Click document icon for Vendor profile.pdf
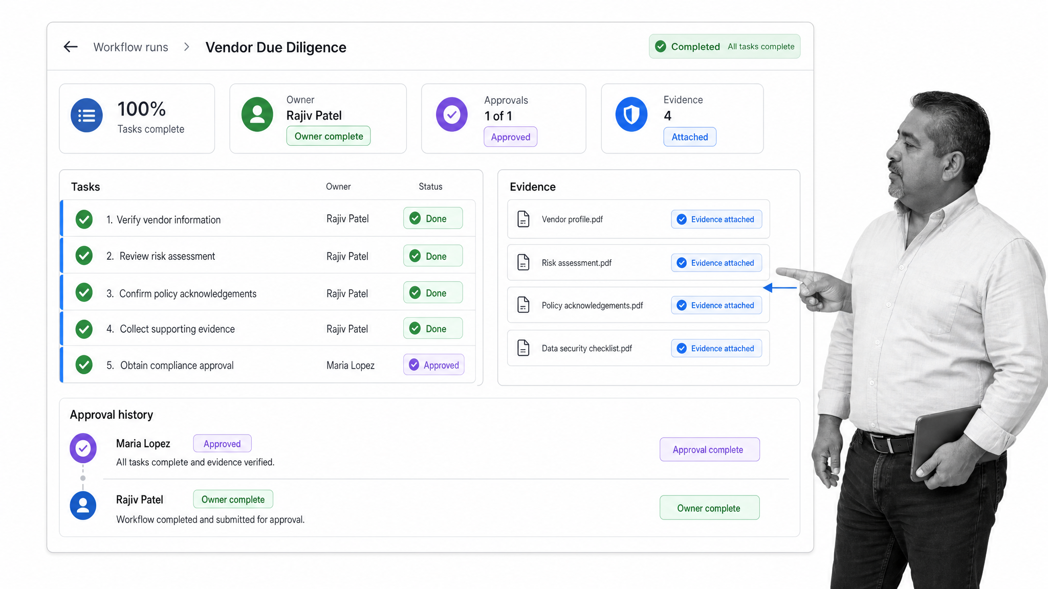 coord(523,219)
